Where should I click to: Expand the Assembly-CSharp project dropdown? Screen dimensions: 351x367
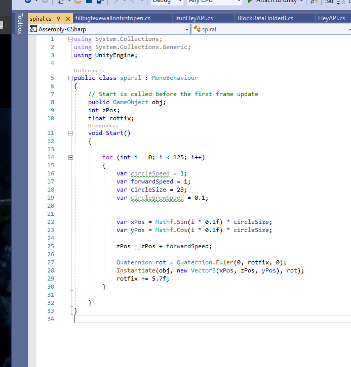(187, 29)
